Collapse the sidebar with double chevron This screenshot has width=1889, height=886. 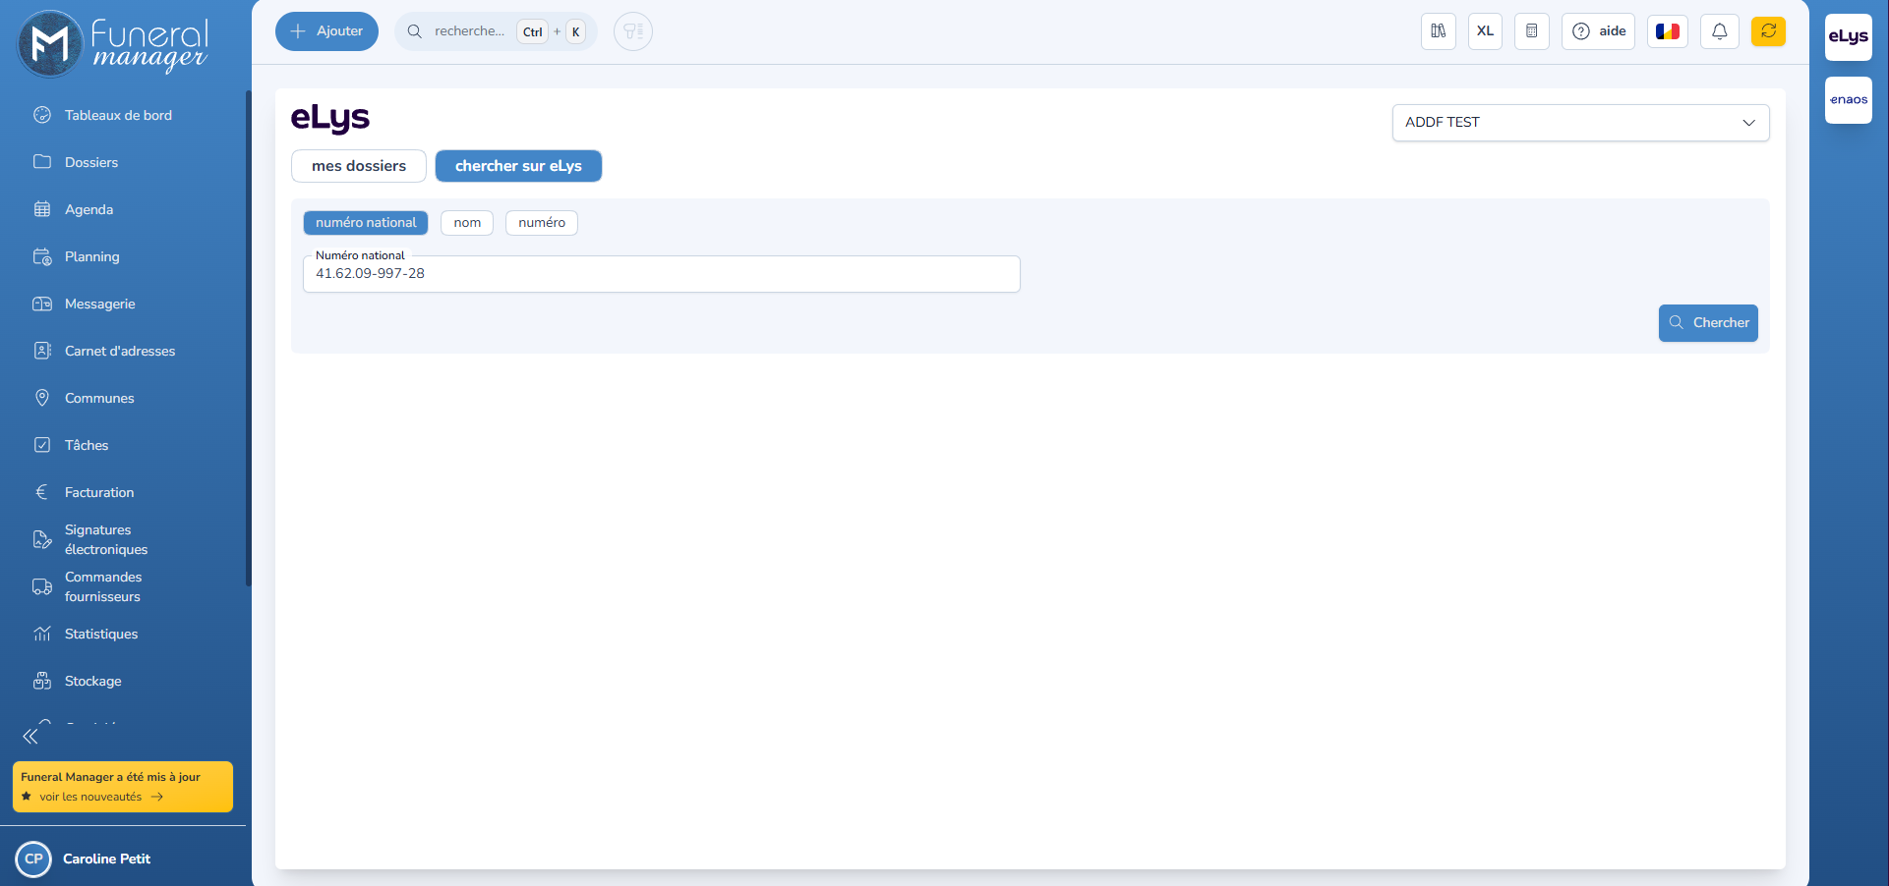(x=30, y=736)
